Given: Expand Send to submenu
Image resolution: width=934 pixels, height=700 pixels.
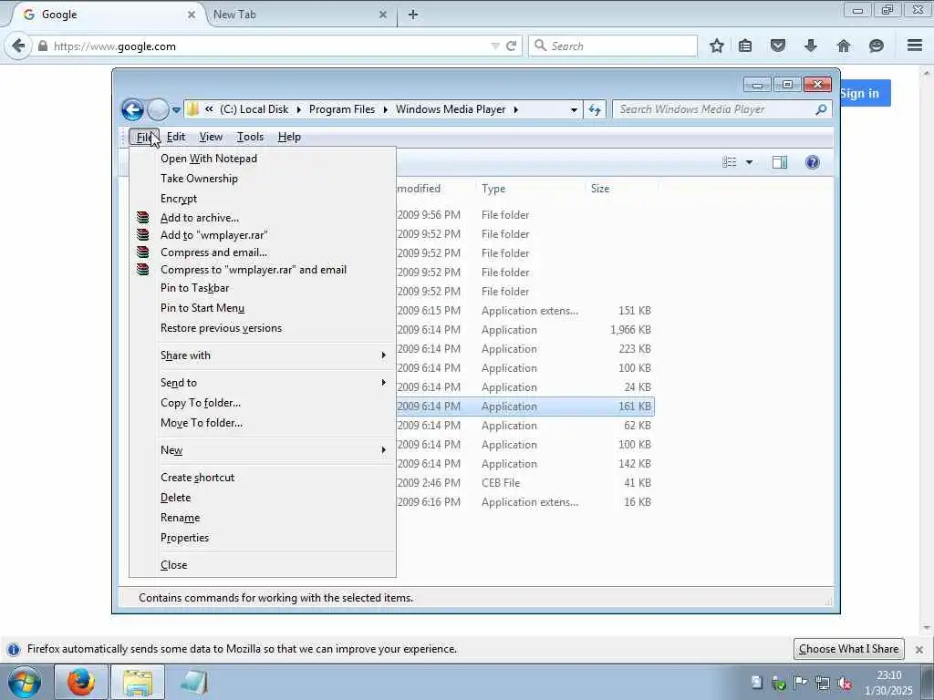Looking at the screenshot, I should (263, 383).
